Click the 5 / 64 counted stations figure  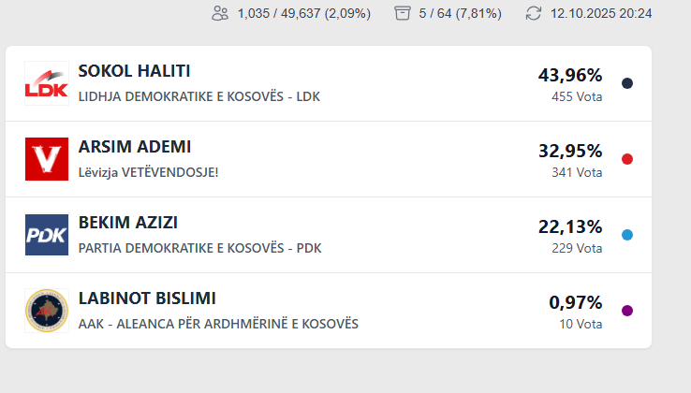pyautogui.click(x=460, y=13)
